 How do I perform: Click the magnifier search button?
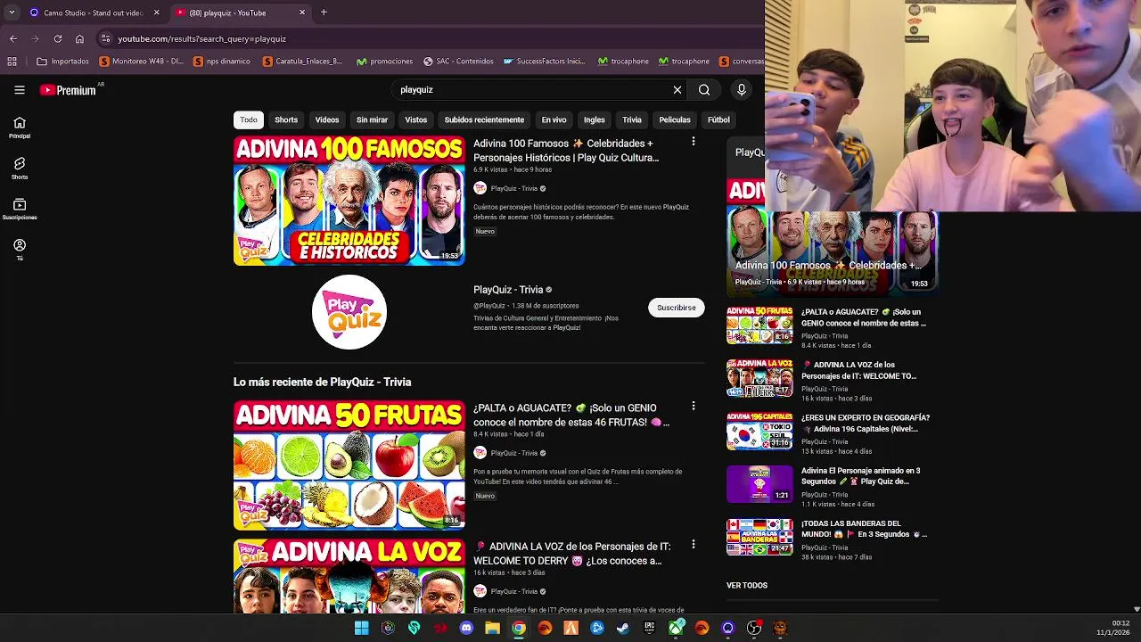click(x=704, y=90)
